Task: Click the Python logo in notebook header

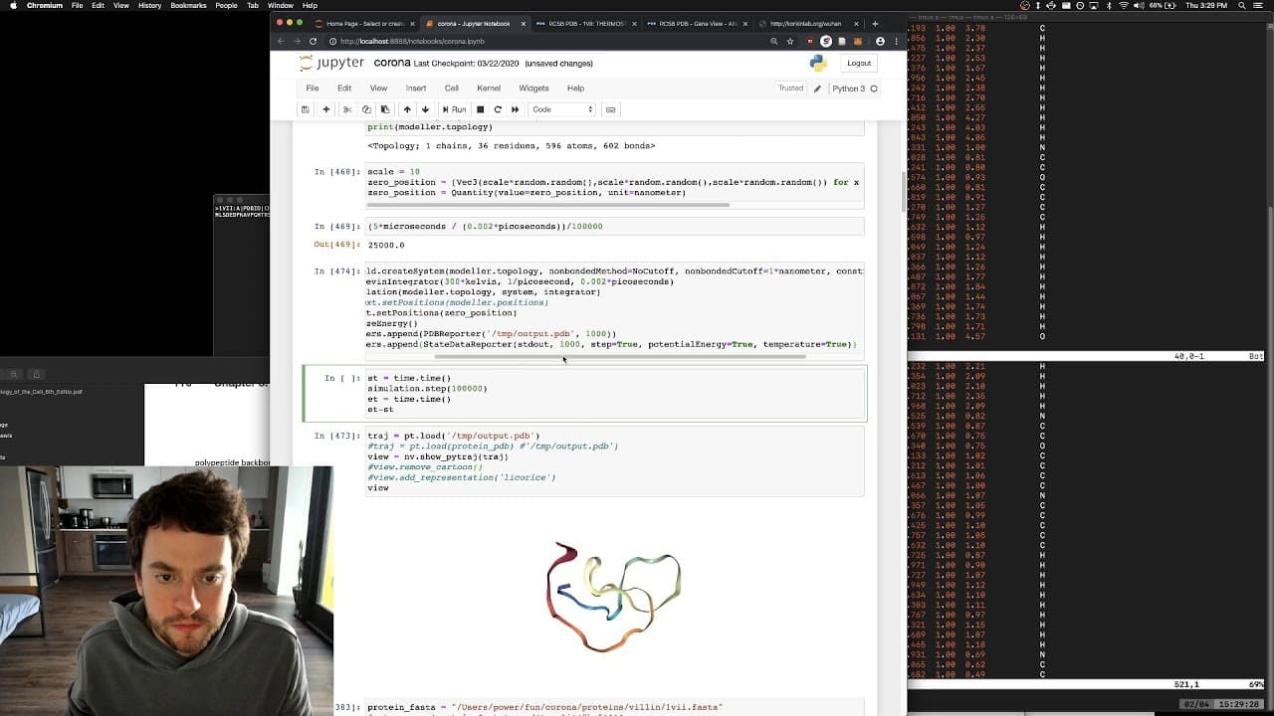Action: (x=818, y=63)
